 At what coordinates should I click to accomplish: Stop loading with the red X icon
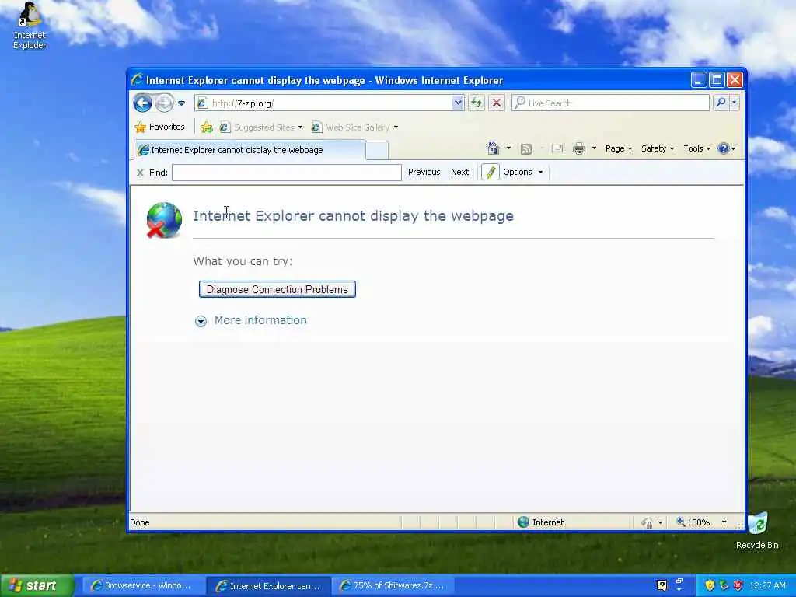click(x=497, y=103)
